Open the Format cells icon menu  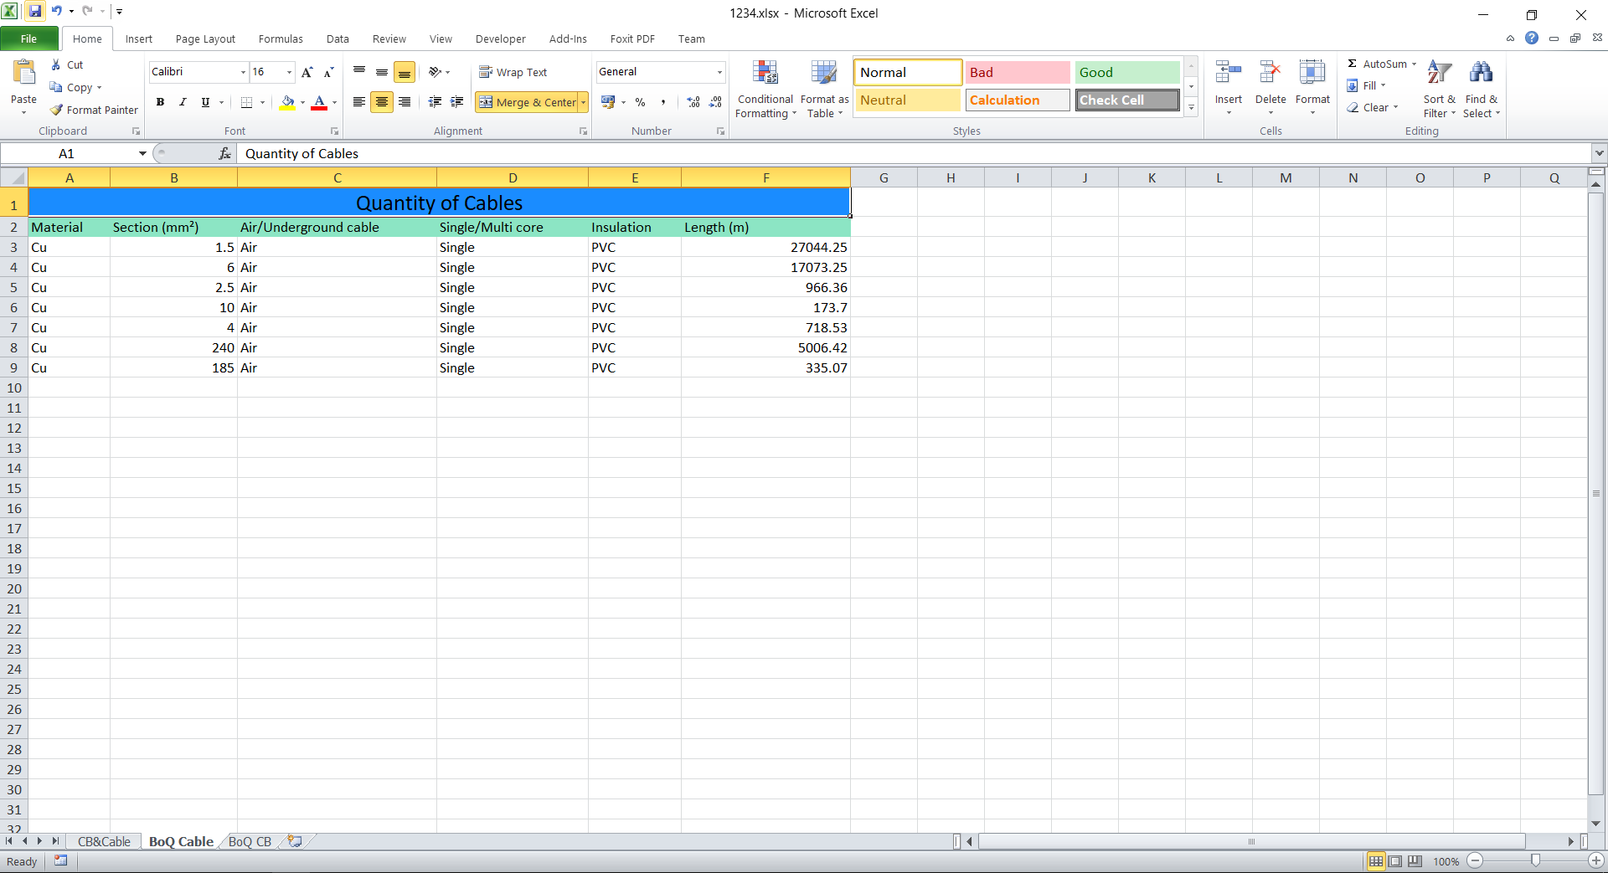(x=1312, y=87)
